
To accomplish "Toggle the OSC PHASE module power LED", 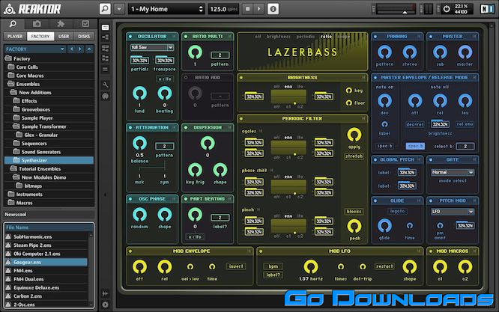I will click(130, 199).
